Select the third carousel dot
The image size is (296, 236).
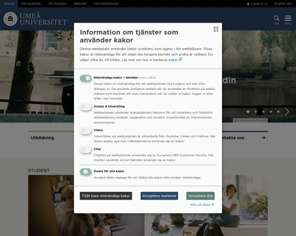pos(263,112)
